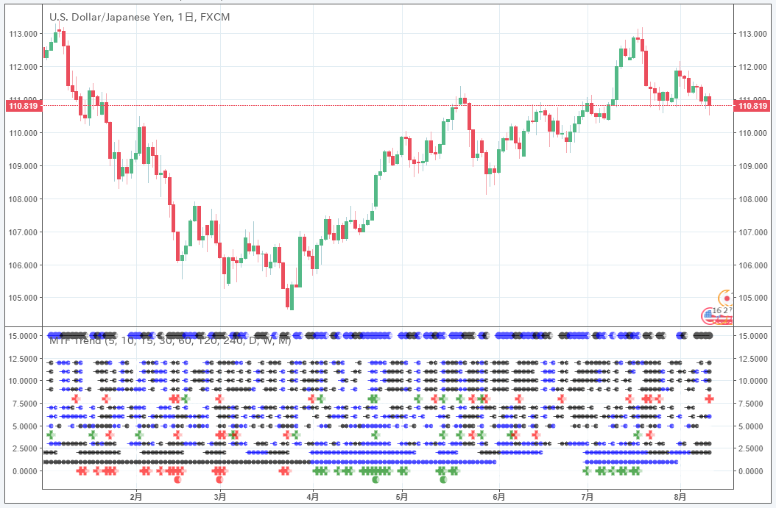
Task: Click the 8月 label on the time axis
Action: 680,497
